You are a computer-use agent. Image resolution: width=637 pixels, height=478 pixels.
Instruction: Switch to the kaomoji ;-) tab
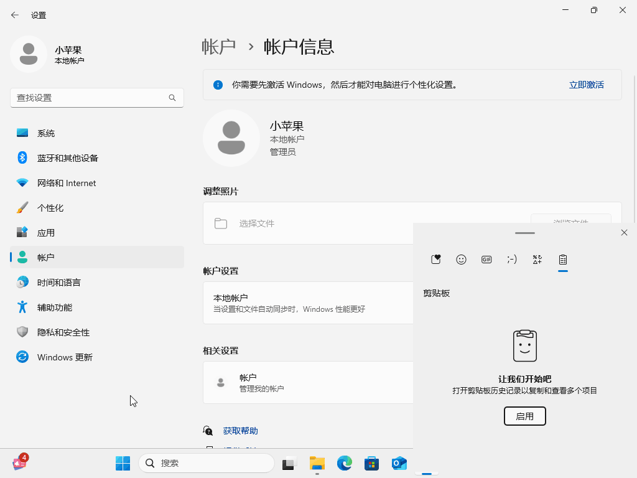coord(512,260)
